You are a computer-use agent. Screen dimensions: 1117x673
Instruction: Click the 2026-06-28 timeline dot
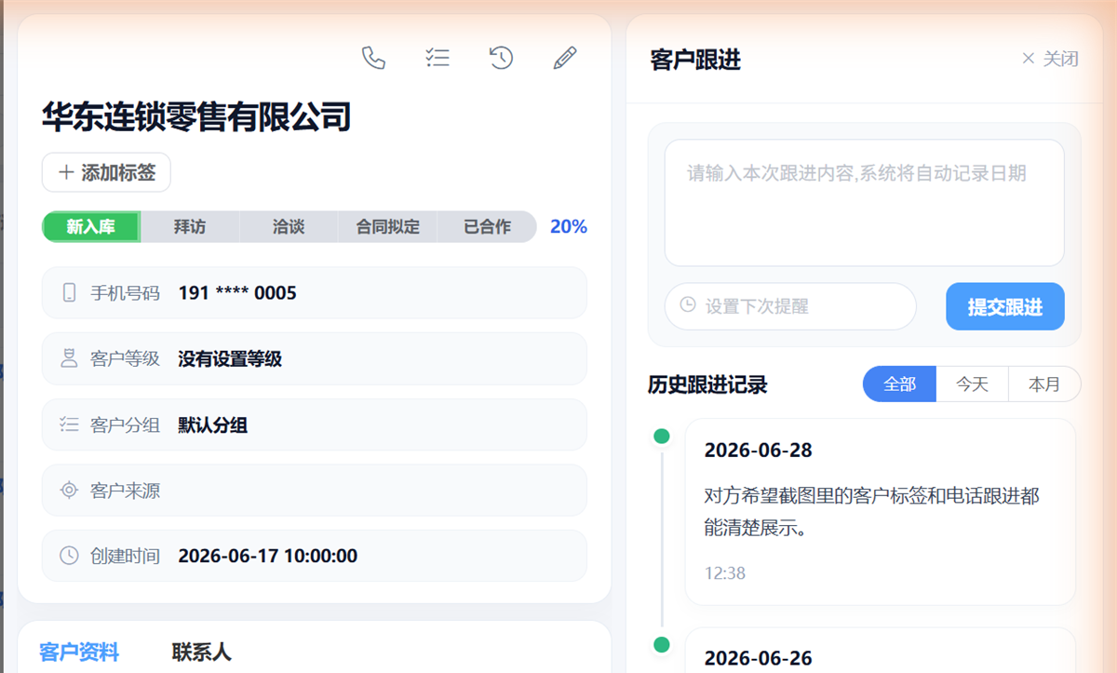(662, 436)
